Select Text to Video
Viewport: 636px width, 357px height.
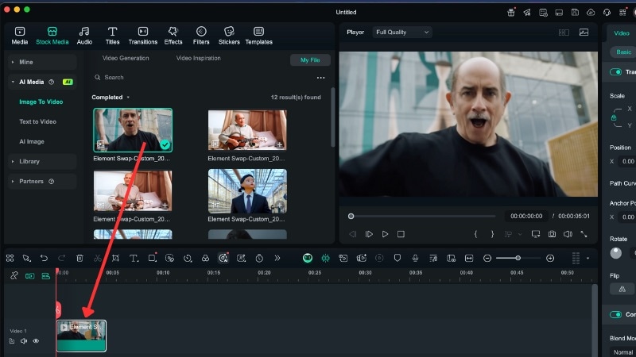point(37,121)
